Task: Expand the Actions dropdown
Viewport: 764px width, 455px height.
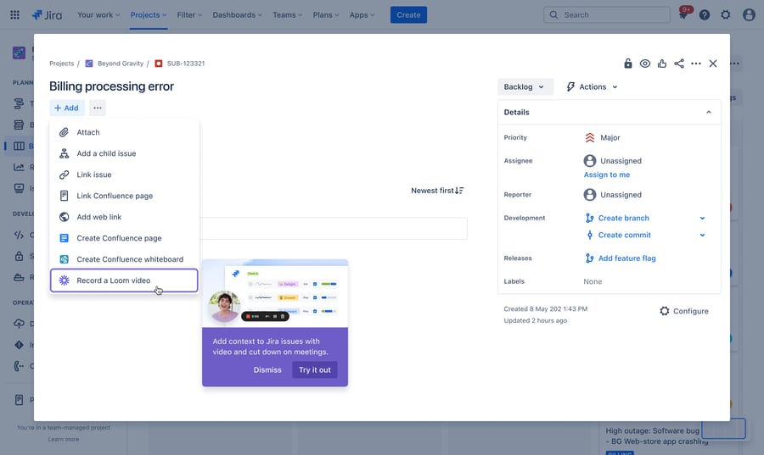Action: click(x=593, y=86)
